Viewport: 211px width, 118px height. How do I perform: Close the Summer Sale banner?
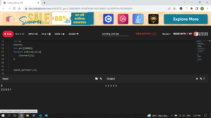[x=208, y=15]
